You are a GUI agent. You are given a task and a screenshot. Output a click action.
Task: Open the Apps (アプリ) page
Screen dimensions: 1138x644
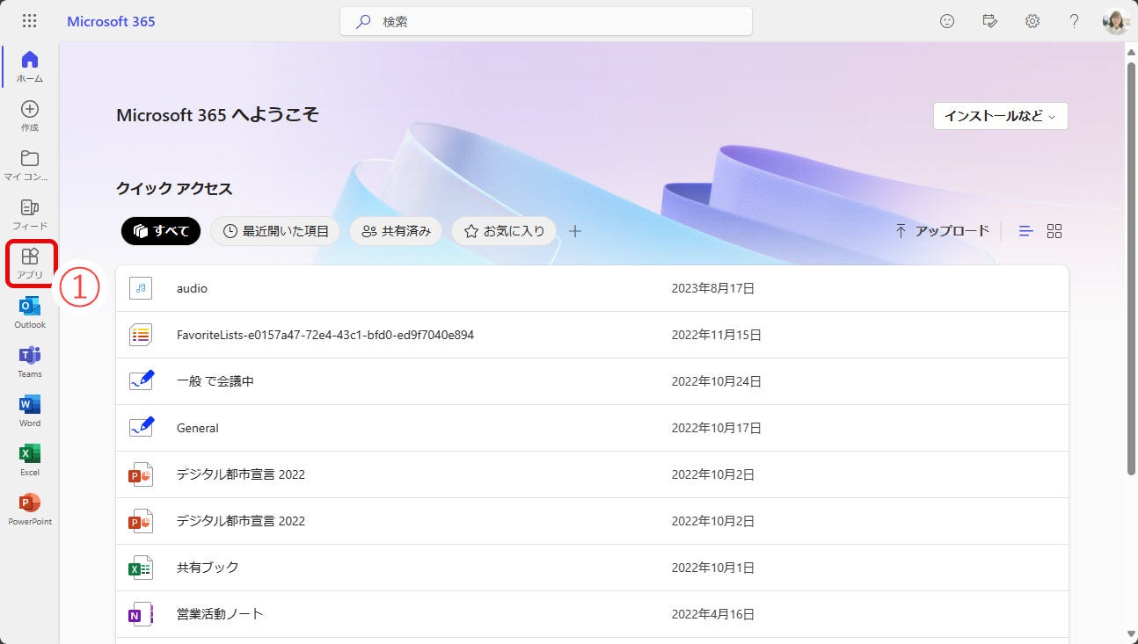30,264
